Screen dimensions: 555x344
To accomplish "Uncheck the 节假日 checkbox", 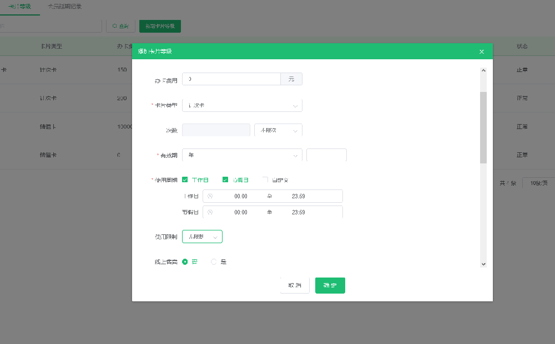I will point(225,179).
